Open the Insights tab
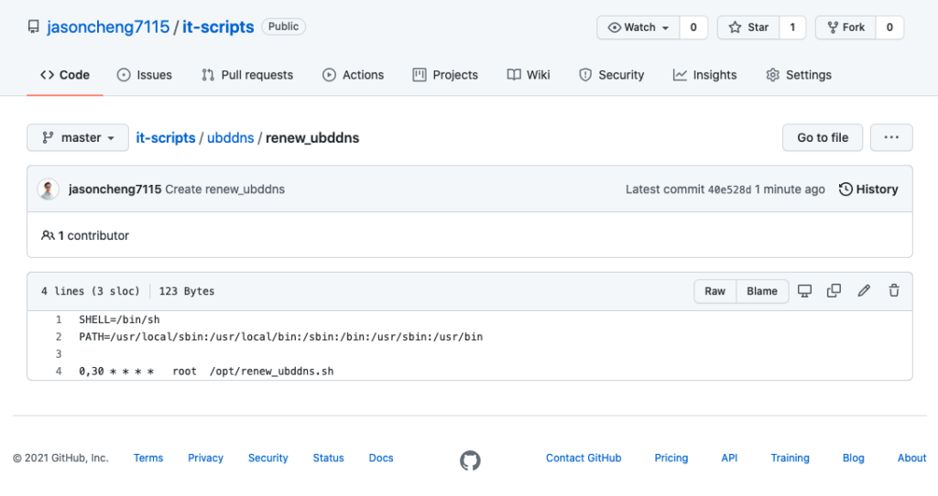This screenshot has height=496, width=938. pyautogui.click(x=704, y=75)
